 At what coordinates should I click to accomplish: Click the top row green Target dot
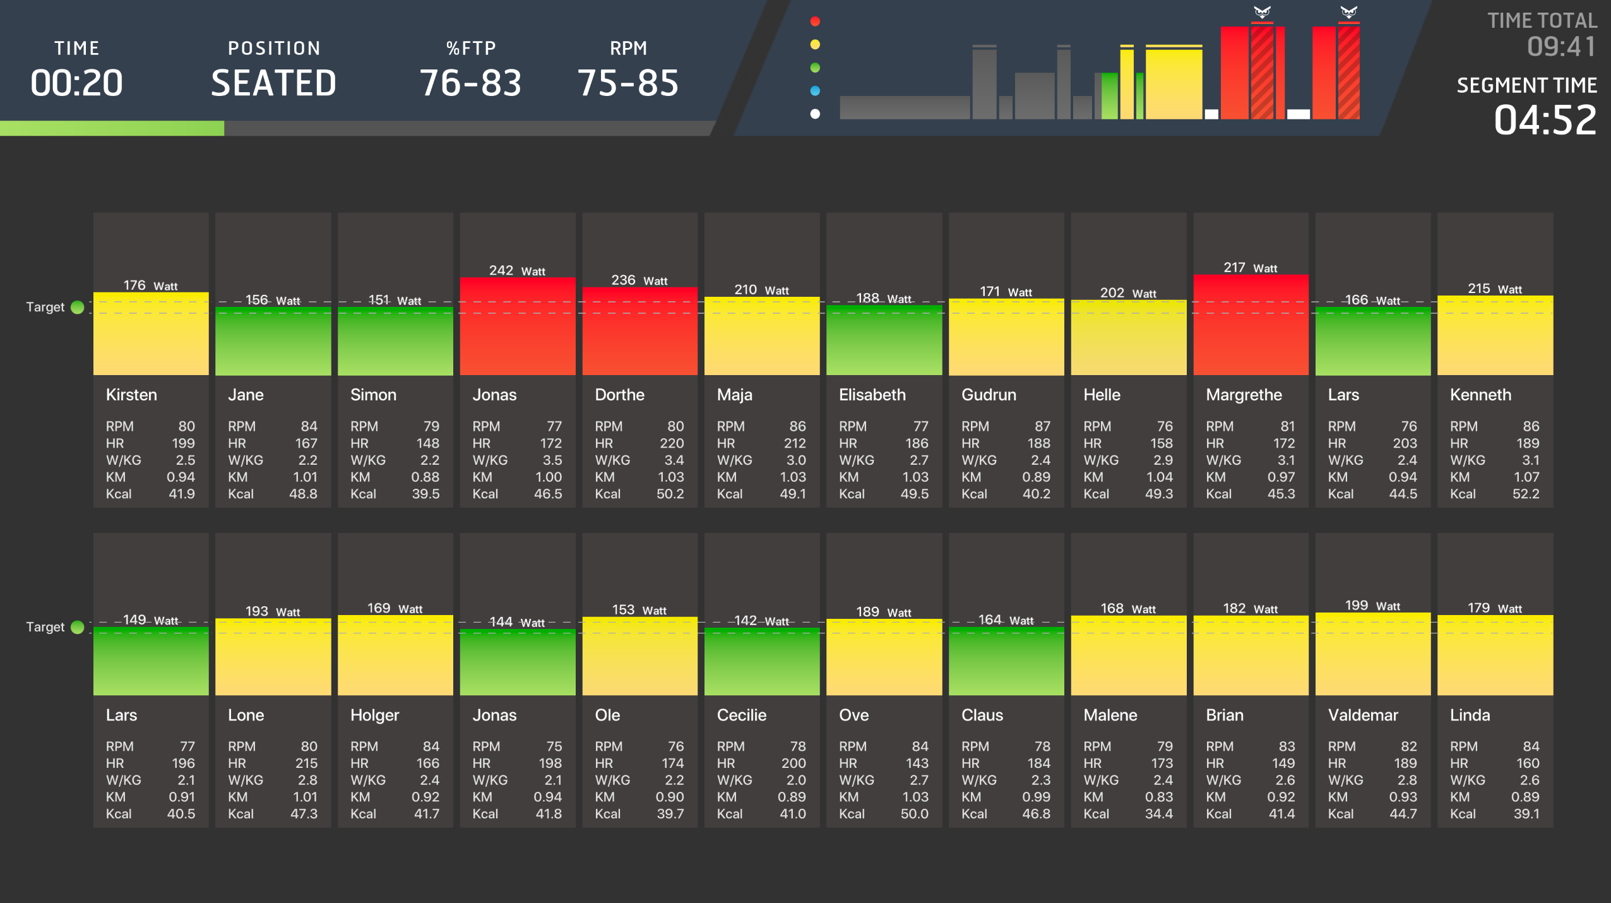click(x=78, y=308)
